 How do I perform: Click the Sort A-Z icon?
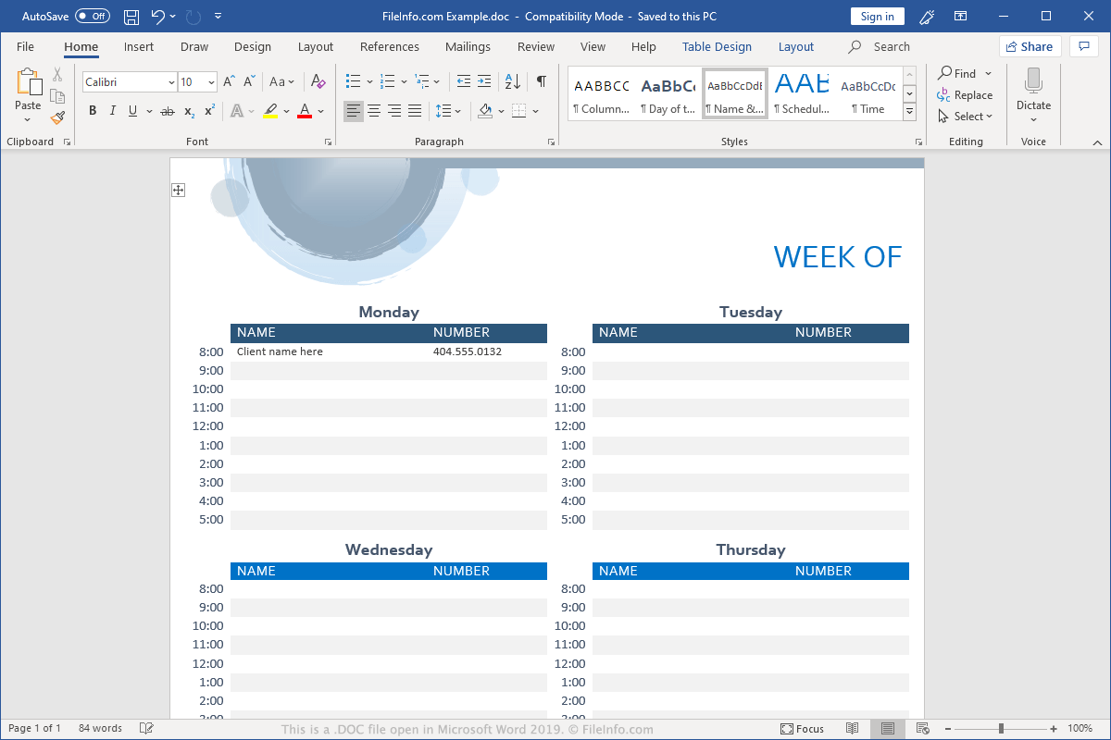pos(514,82)
